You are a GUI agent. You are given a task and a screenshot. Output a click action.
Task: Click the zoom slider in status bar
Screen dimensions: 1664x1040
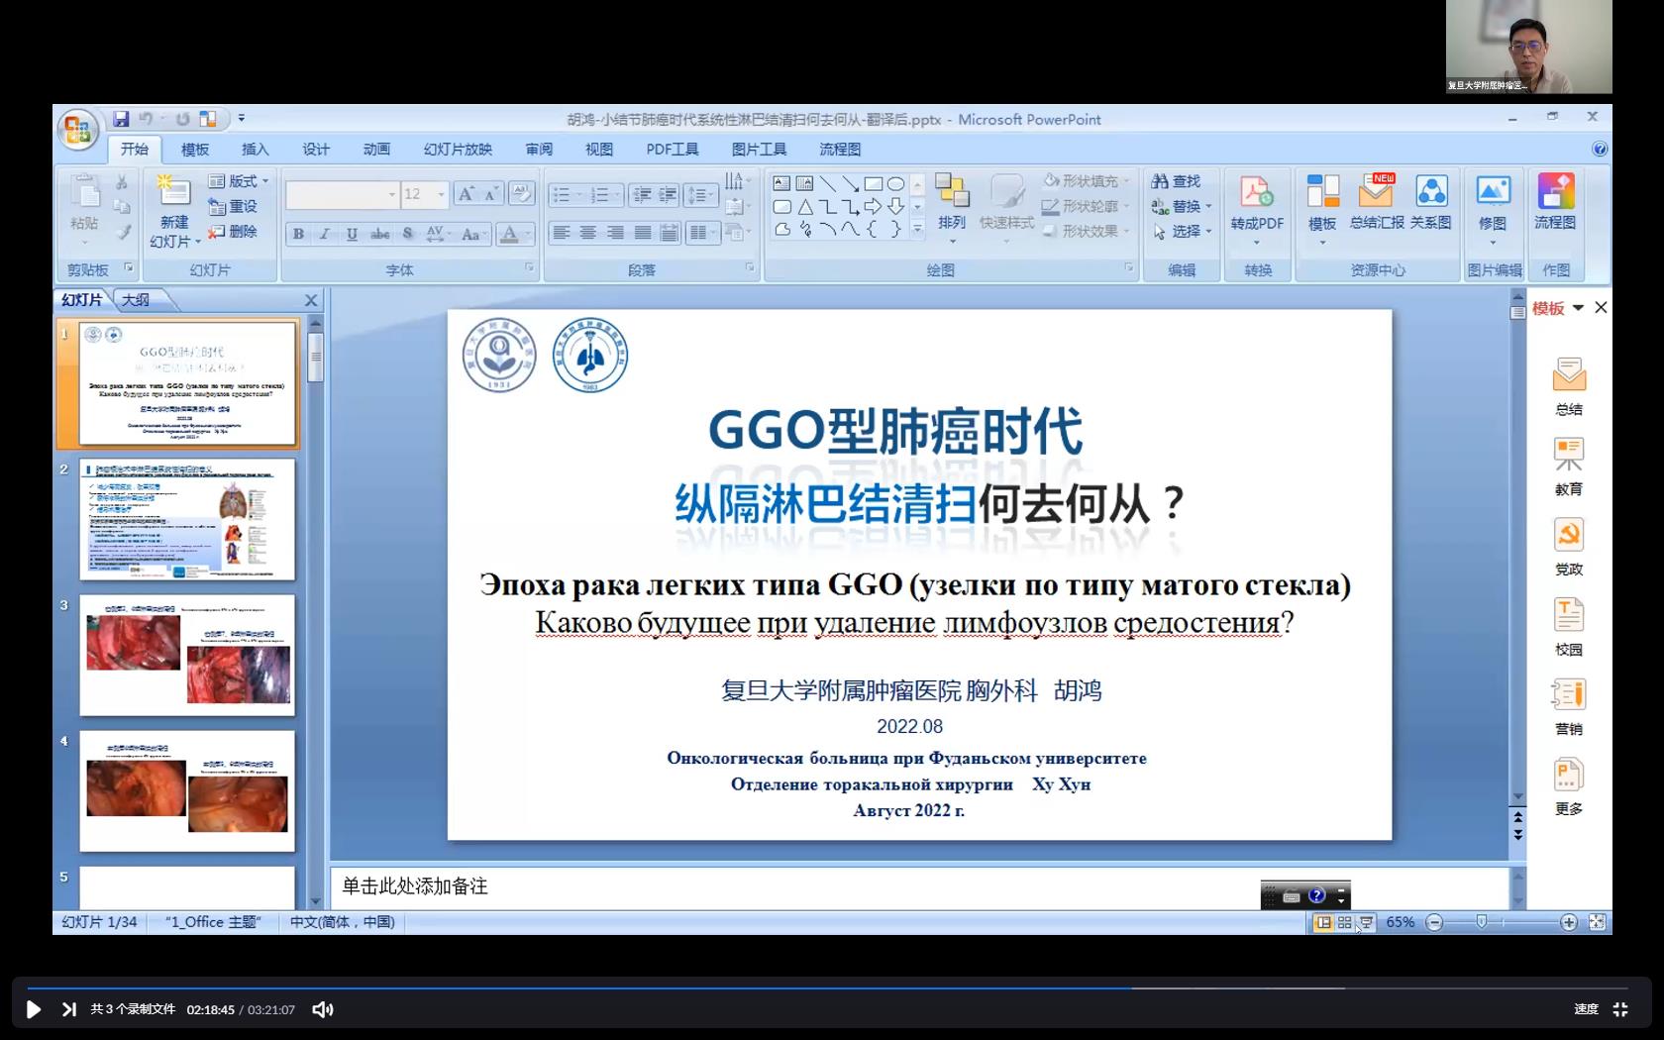(x=1482, y=922)
